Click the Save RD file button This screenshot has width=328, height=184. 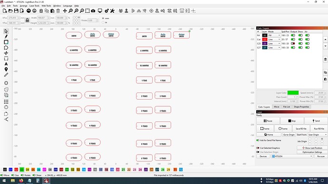point(301,129)
